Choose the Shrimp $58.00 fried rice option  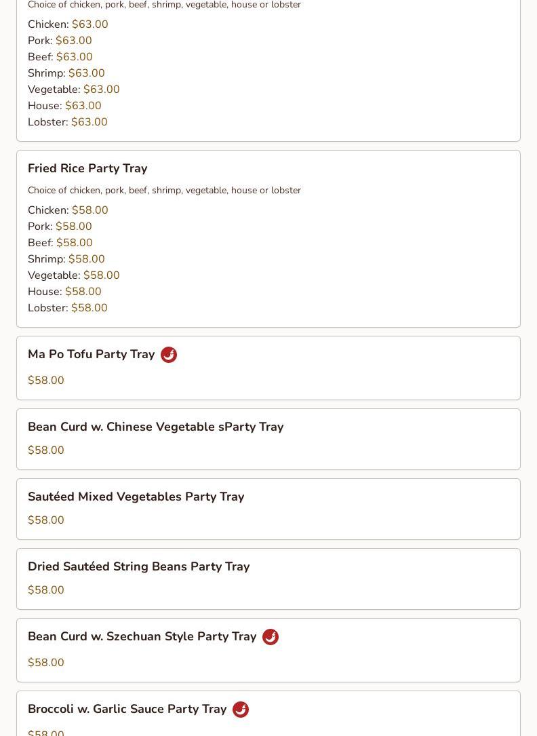[66, 258]
